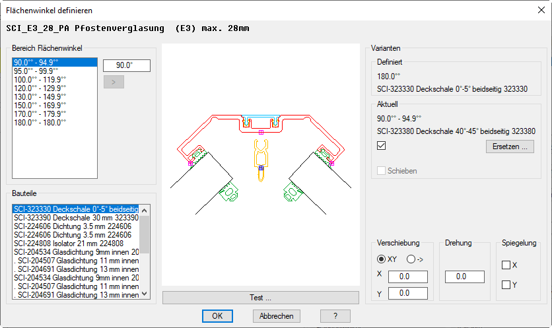Click the Test button
This screenshot has height=328, width=552.
pos(260,298)
